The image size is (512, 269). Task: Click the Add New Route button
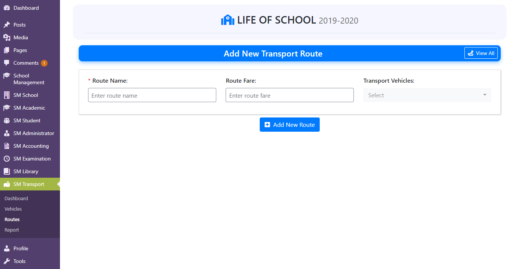pyautogui.click(x=290, y=125)
